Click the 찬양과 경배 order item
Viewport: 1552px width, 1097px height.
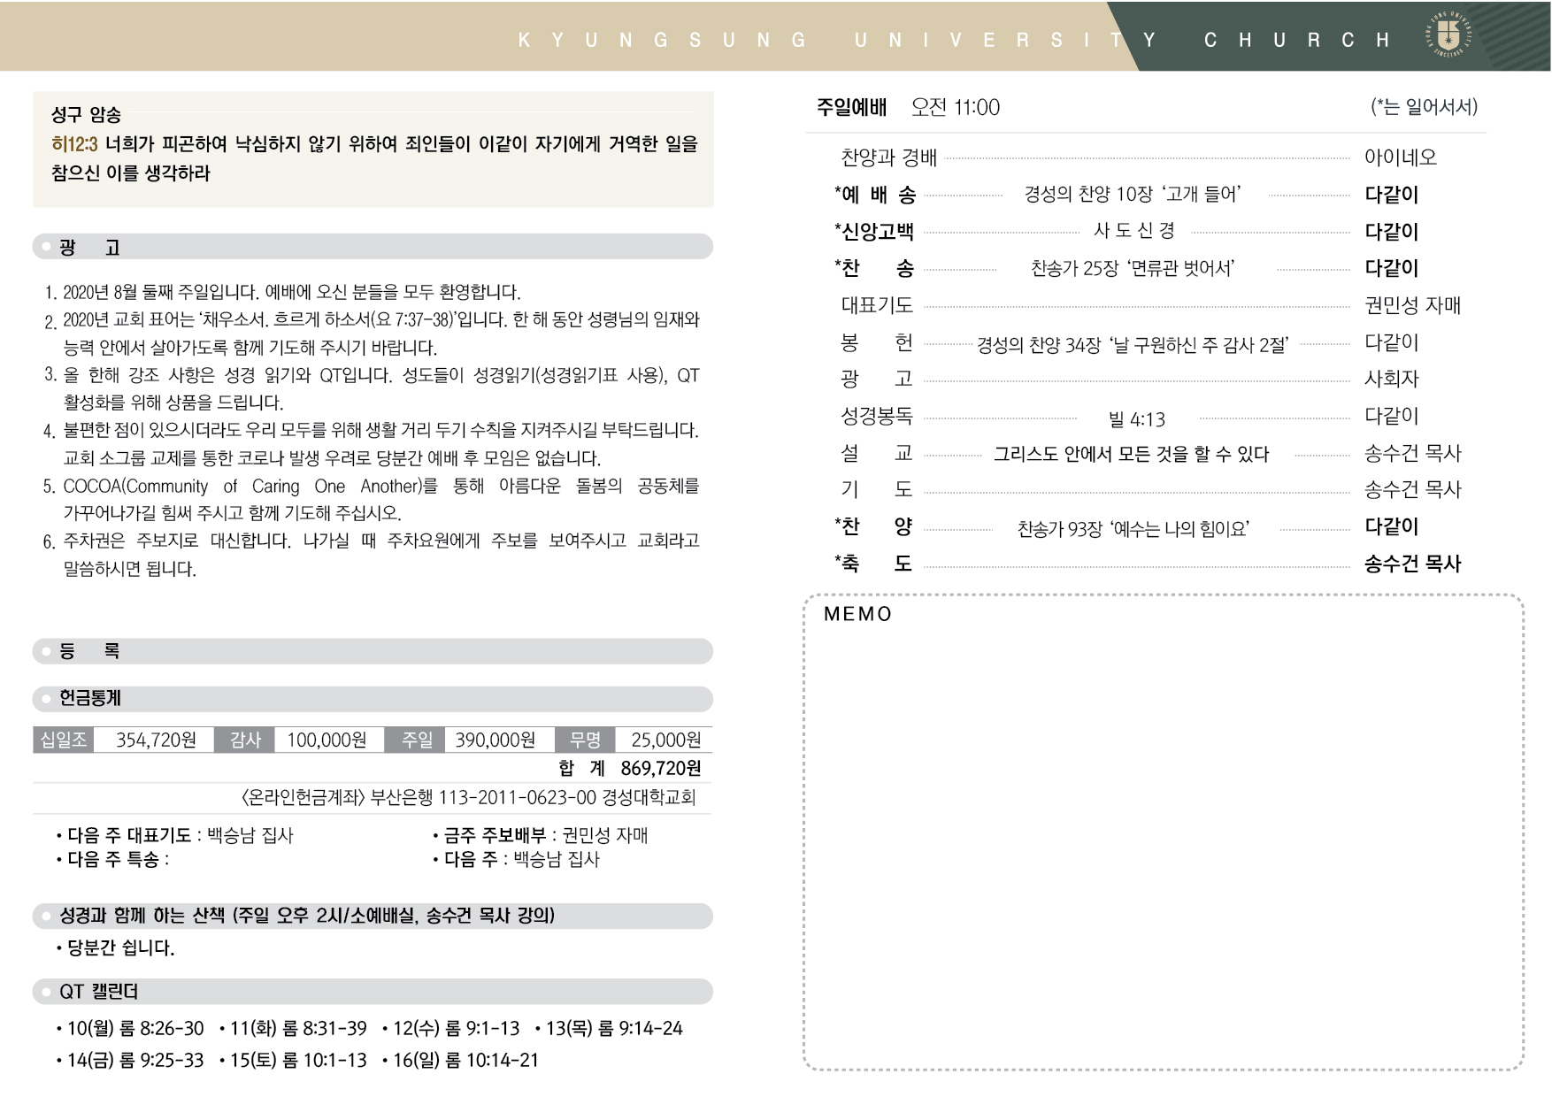[x=888, y=157]
